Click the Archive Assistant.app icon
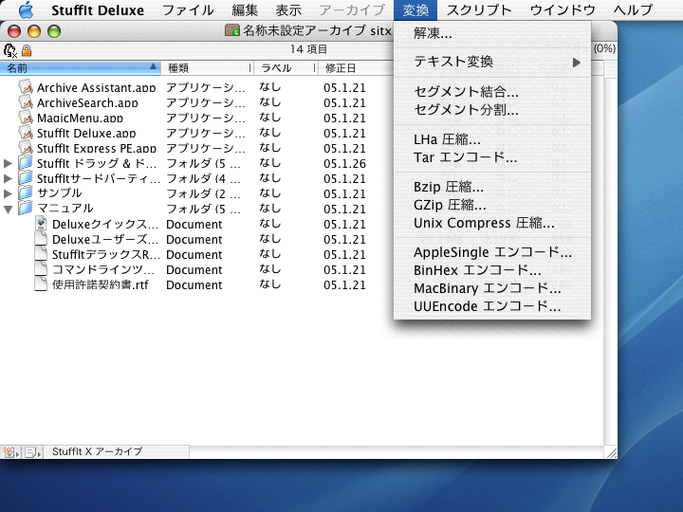The width and height of the screenshot is (683, 512). 27,87
